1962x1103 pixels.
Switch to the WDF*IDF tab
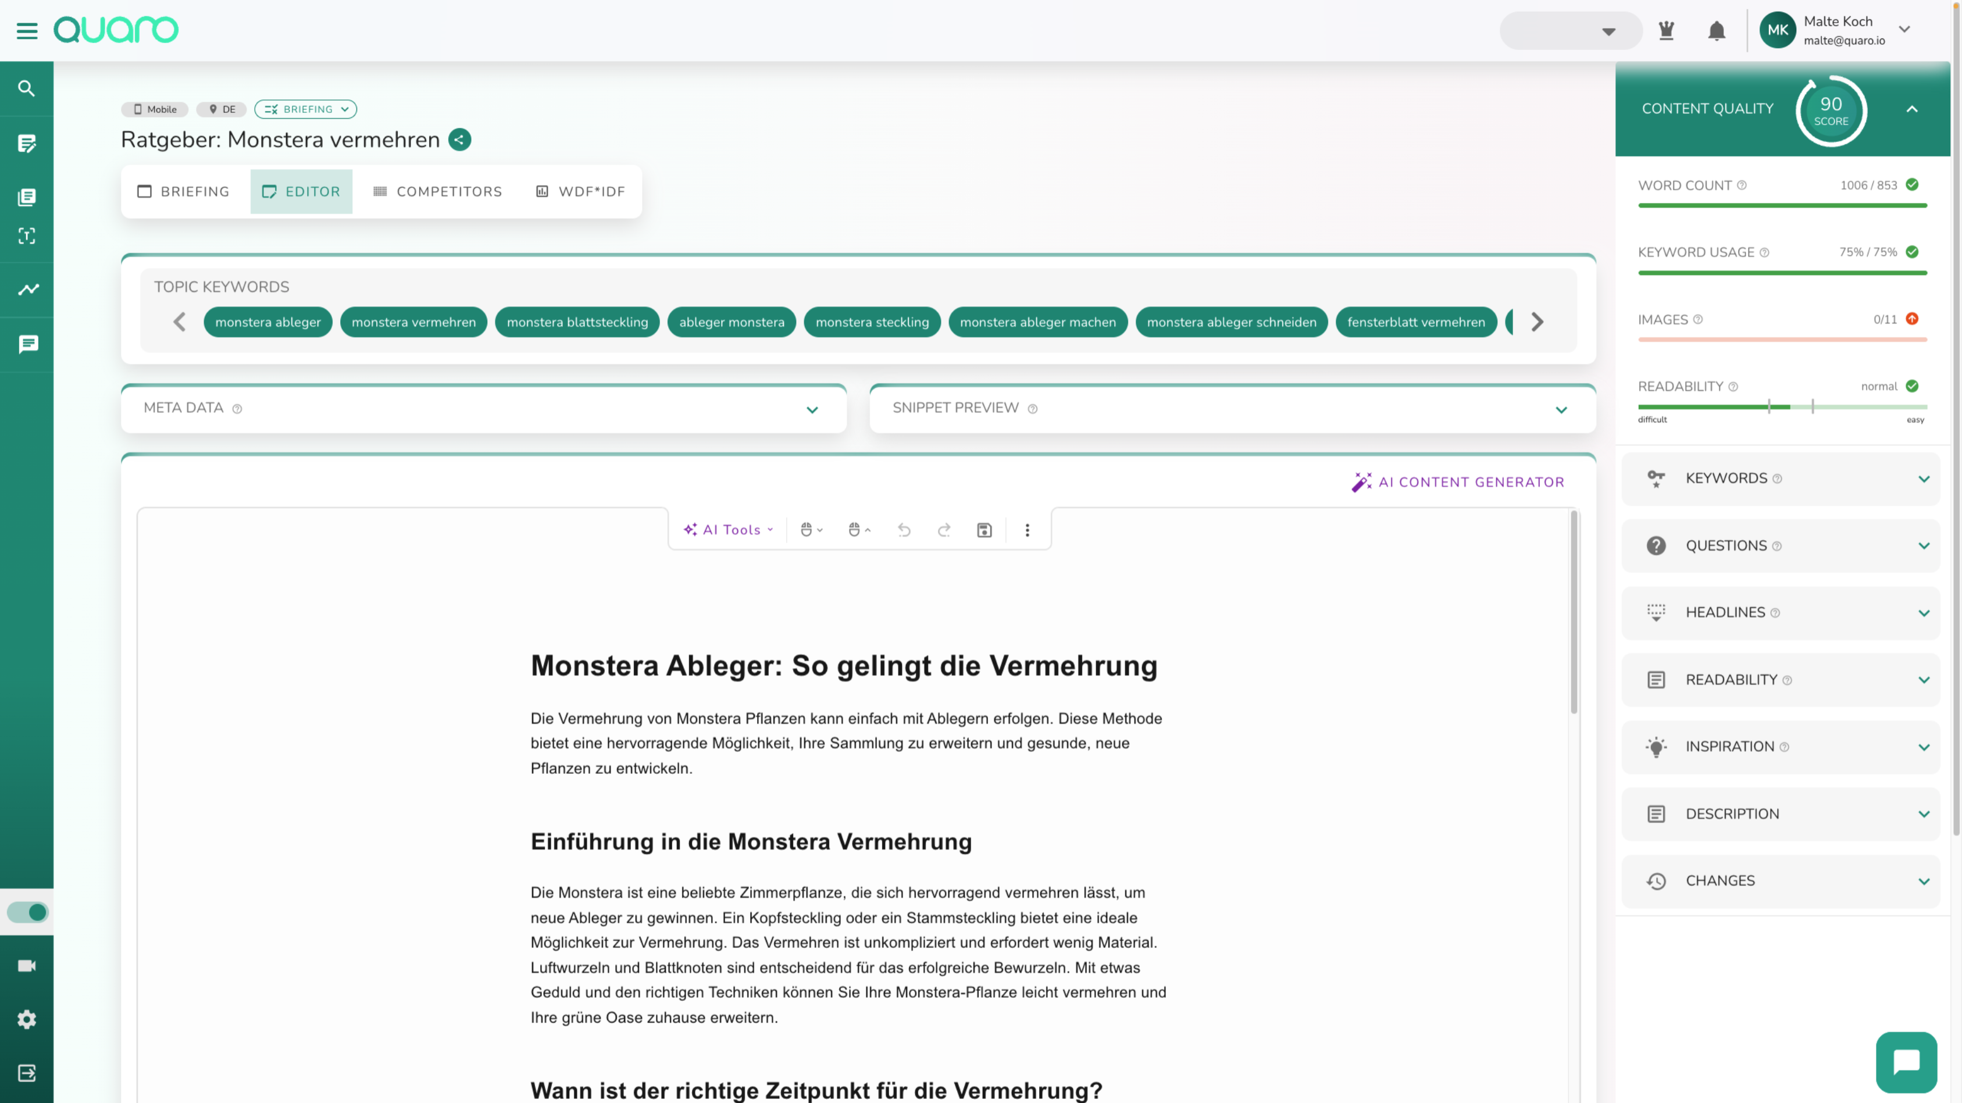pos(580,192)
